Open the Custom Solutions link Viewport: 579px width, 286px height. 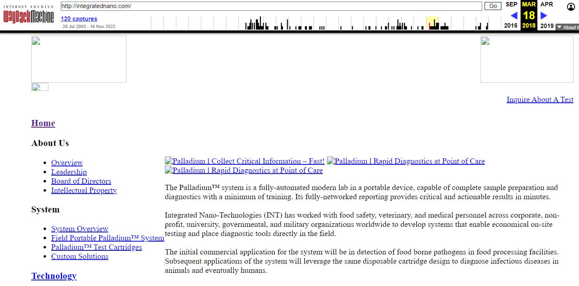80,256
